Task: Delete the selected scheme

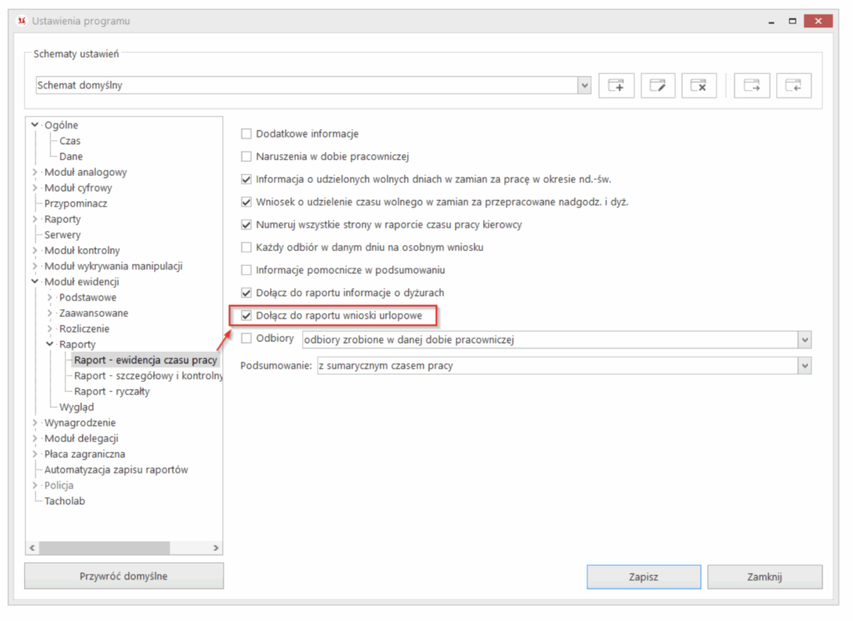Action: (x=699, y=84)
